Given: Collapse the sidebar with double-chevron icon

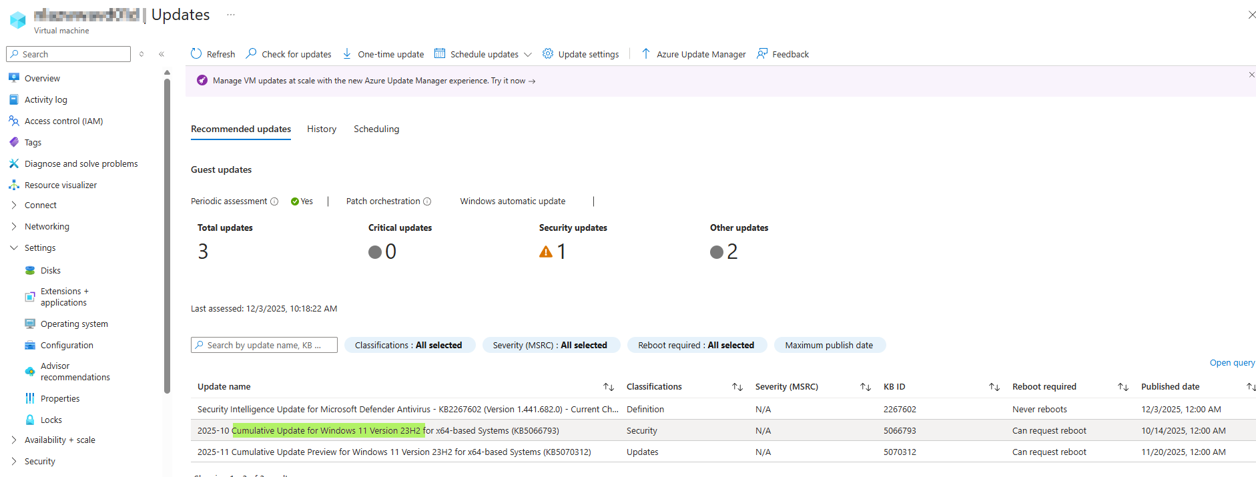Looking at the screenshot, I should coord(162,54).
